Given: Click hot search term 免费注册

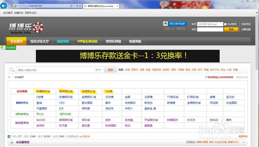Looking at the screenshot, I should coord(156,70).
